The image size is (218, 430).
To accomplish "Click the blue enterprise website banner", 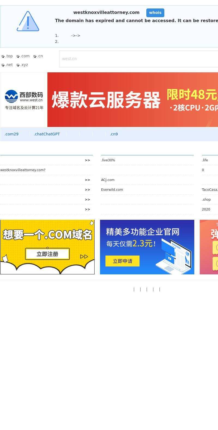I will point(147,247).
